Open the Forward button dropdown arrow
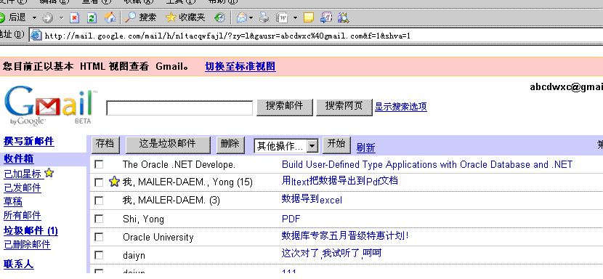 click(61, 17)
